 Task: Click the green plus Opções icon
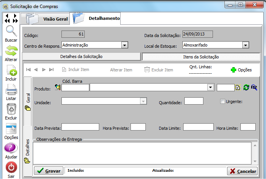234,70
